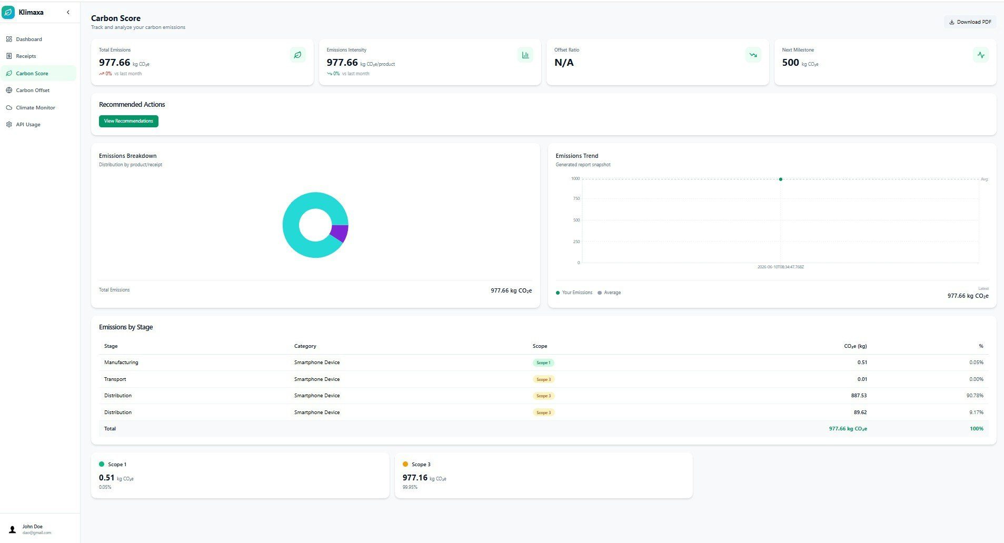Image resolution: width=1004 pixels, height=543 pixels.
Task: Toggle the Average legend item
Action: [x=609, y=293]
